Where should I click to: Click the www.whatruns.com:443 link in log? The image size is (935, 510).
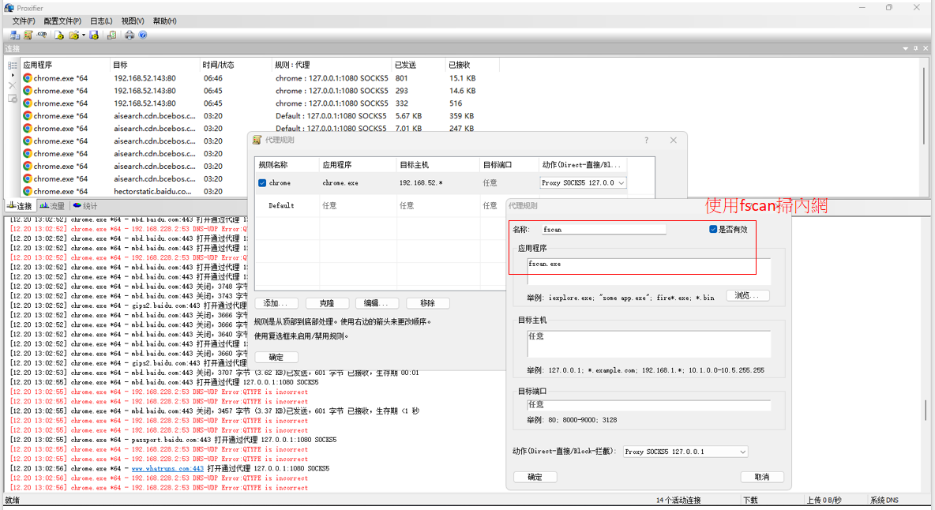pyautogui.click(x=167, y=469)
